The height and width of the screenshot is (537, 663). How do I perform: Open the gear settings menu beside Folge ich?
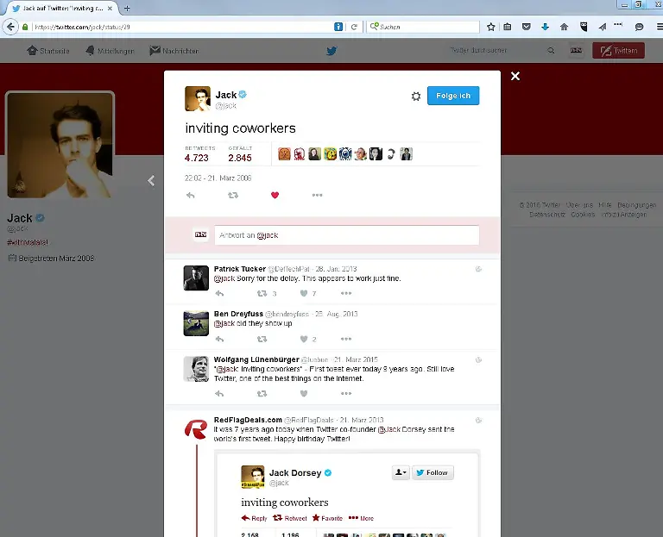coord(415,97)
